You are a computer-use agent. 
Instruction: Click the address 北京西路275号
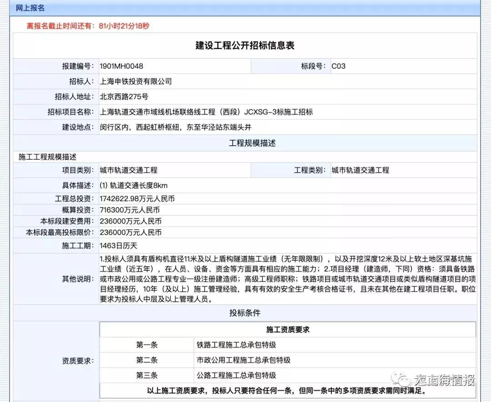[124, 96]
